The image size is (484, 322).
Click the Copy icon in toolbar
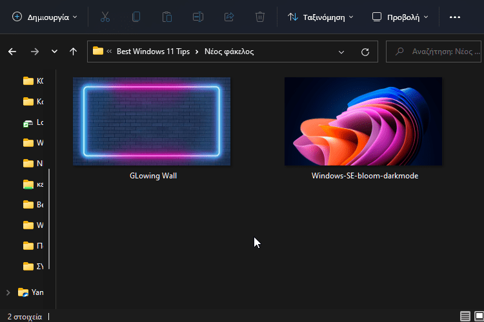(136, 17)
